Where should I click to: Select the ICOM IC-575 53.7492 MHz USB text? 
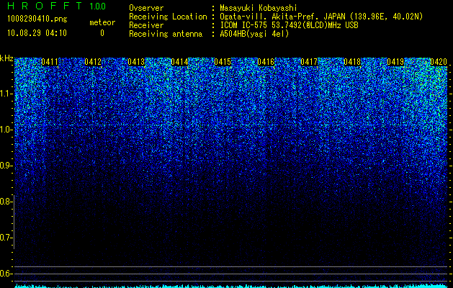pos(289,25)
